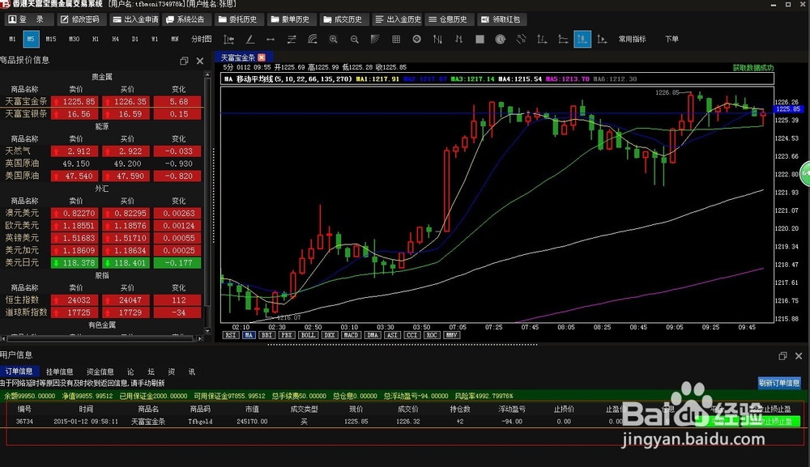Open the 挂单信息 tab

tap(59, 371)
